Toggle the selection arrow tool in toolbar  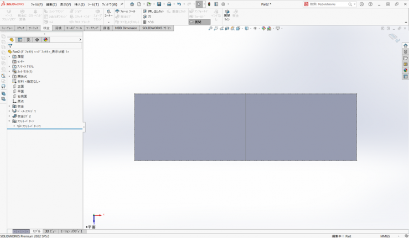pos(199,4)
